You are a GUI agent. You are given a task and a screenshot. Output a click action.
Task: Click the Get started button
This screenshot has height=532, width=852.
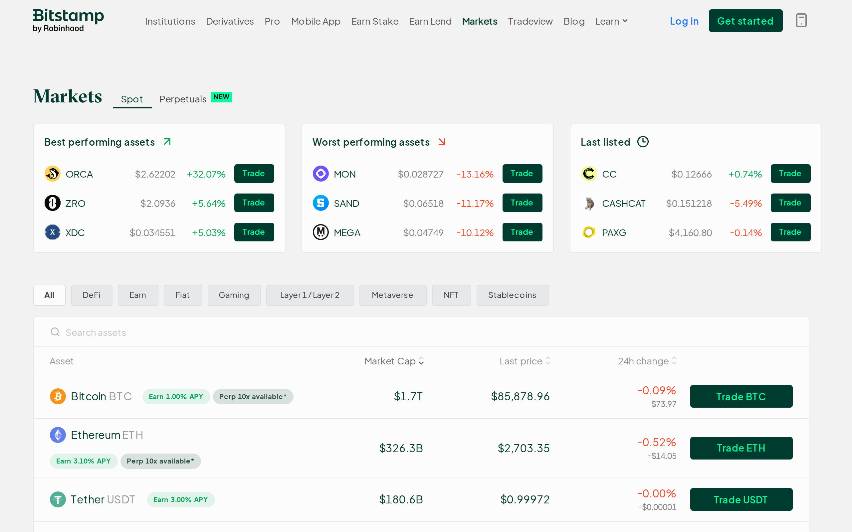click(745, 21)
